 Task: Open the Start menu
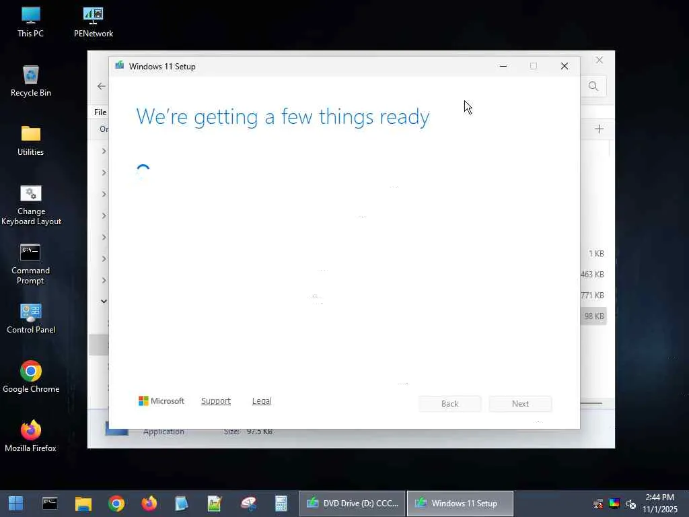click(x=16, y=504)
